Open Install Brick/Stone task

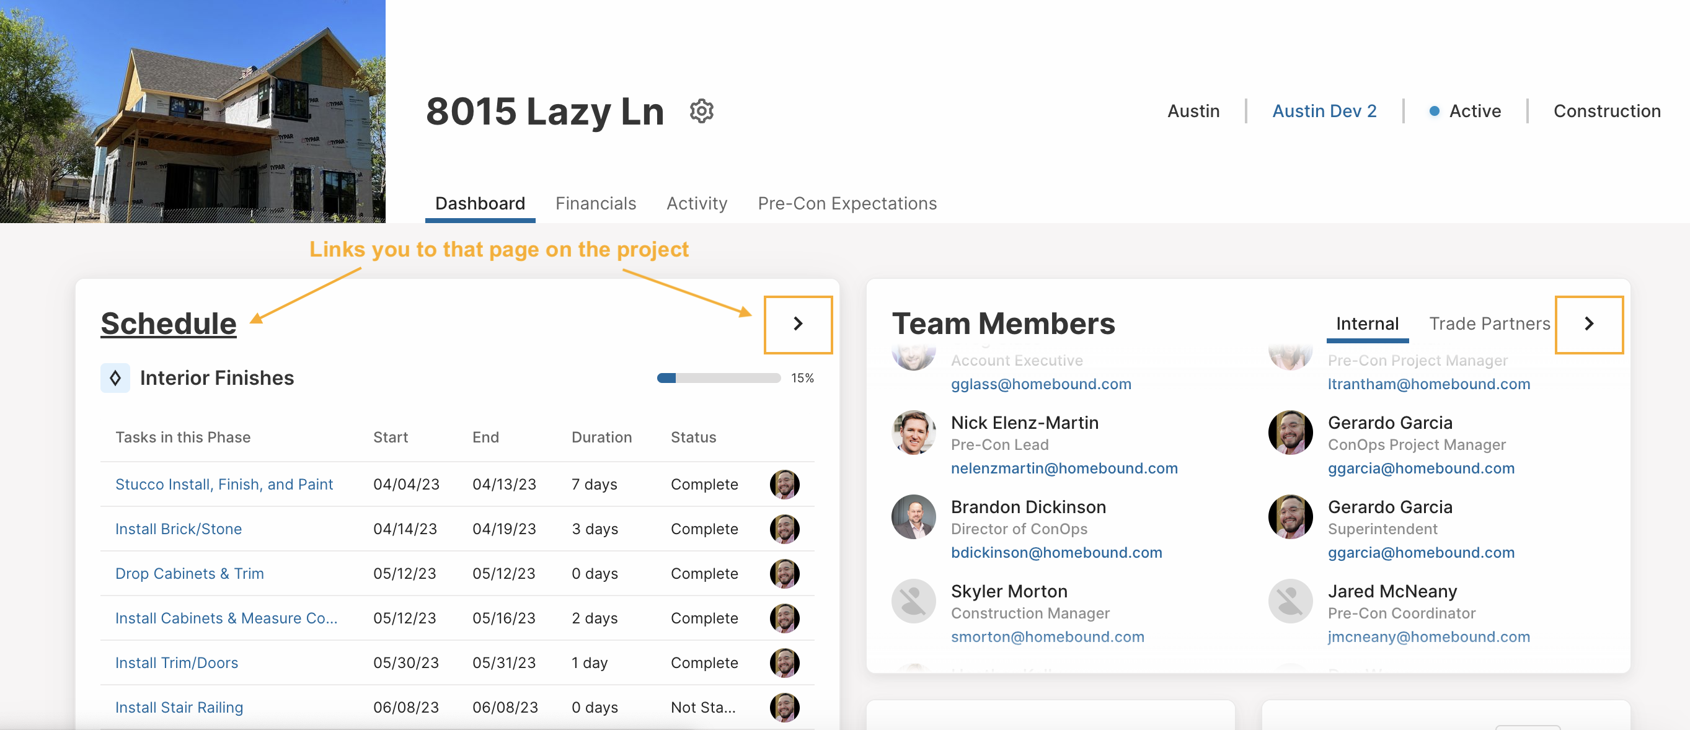coord(179,529)
